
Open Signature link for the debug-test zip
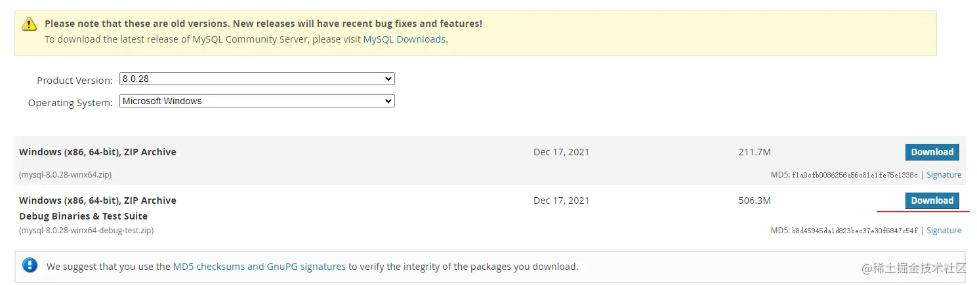click(944, 231)
